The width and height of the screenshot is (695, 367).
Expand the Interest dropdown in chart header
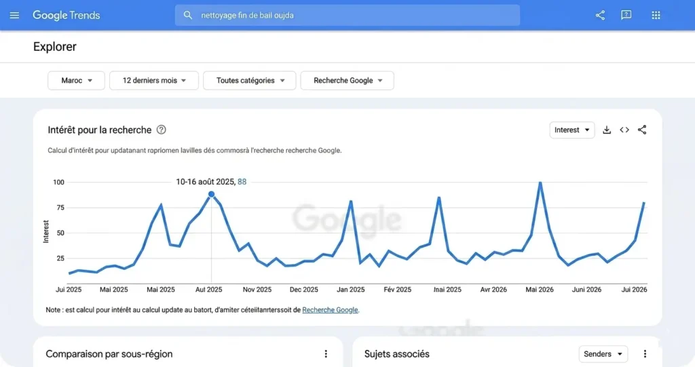click(571, 130)
